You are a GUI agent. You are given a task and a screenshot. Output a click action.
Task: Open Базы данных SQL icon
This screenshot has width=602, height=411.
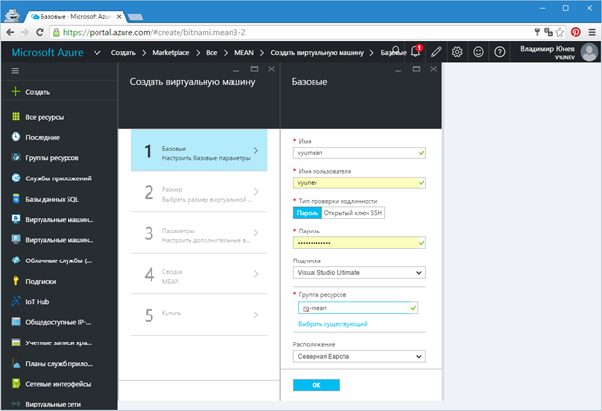click(x=15, y=199)
